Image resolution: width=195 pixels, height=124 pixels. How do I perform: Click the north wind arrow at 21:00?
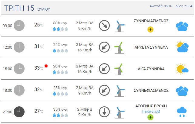(104, 112)
